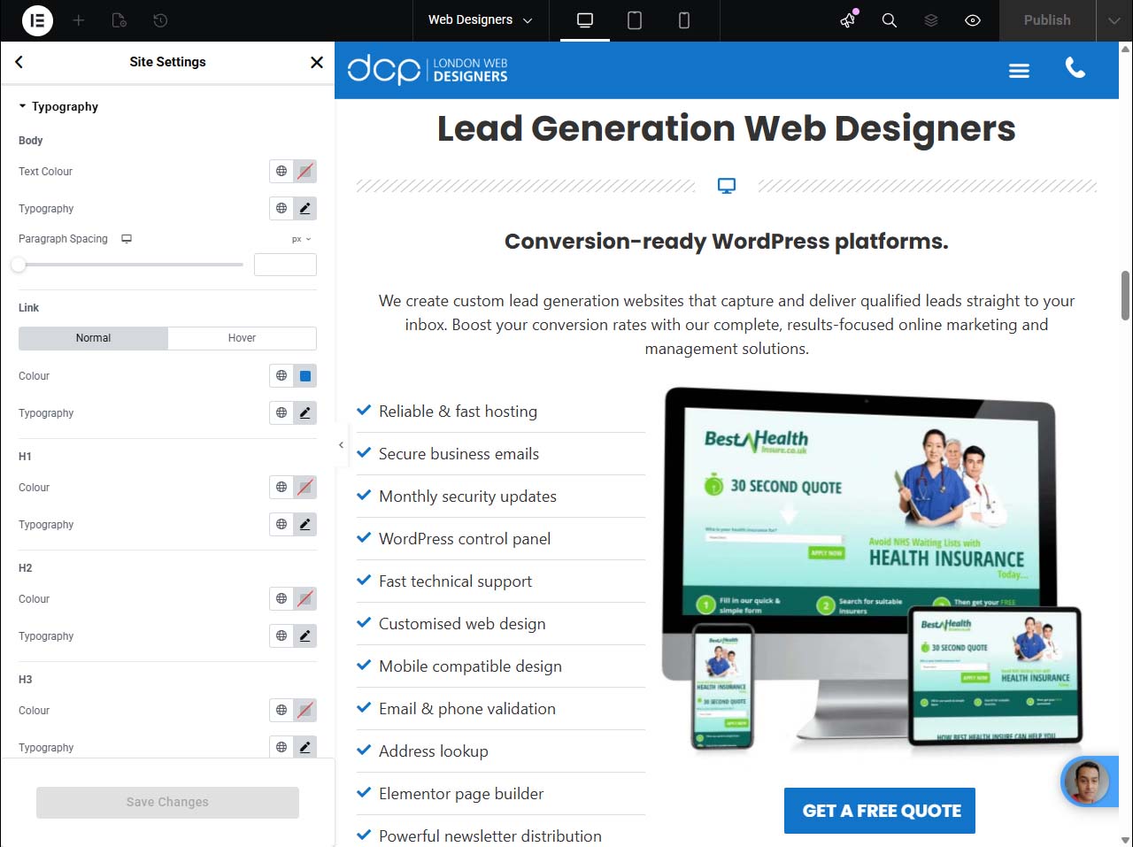Select the Hover link state tab
1133x847 pixels.
242,338
